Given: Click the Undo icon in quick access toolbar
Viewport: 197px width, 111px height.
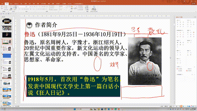Looking at the screenshot, I should (x=3, y=14).
